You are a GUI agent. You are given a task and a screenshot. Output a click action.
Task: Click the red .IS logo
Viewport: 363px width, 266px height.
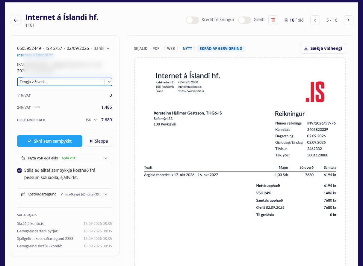[315, 92]
